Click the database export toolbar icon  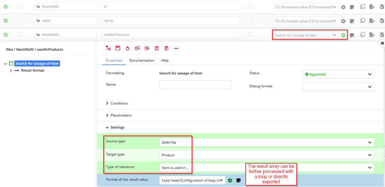[x=137, y=49]
